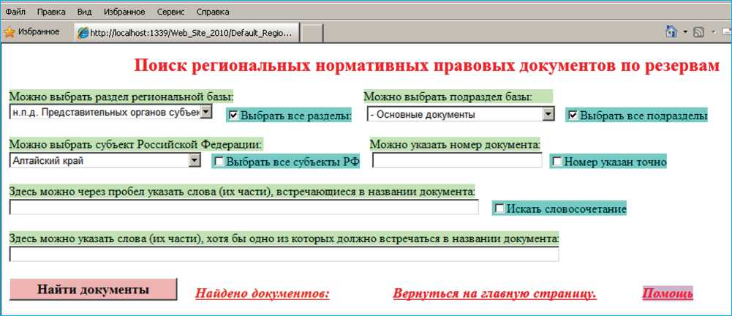Click the document title words input field

(244, 207)
